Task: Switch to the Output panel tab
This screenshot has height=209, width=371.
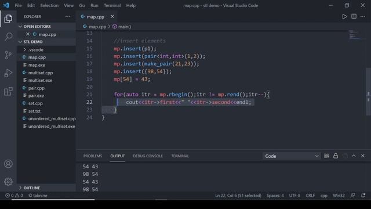Action: coord(118,156)
